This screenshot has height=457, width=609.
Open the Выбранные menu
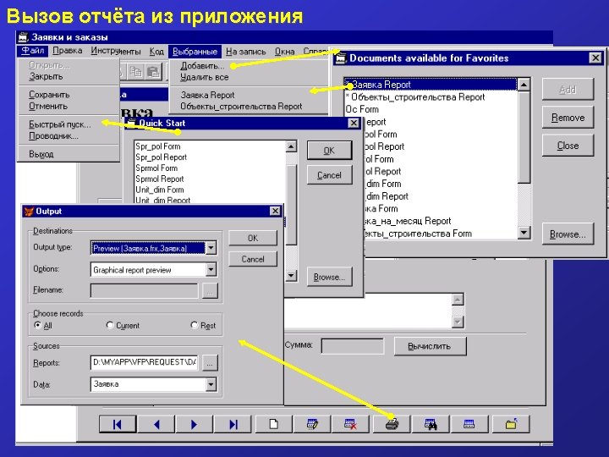tap(195, 52)
